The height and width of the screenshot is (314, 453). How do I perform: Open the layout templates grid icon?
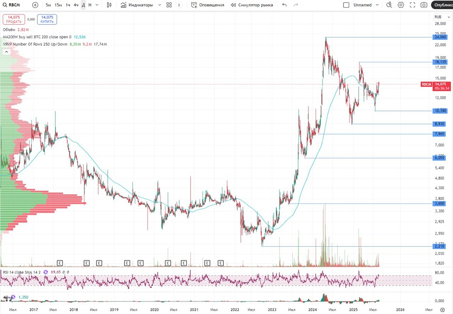pos(169,5)
